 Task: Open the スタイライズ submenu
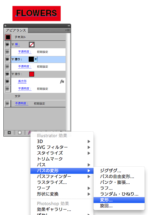(x=62, y=153)
